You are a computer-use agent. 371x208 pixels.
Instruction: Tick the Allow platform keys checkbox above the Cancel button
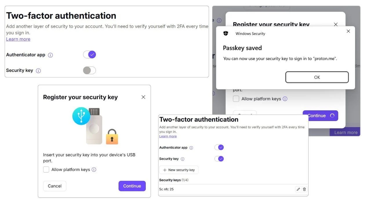(46, 170)
